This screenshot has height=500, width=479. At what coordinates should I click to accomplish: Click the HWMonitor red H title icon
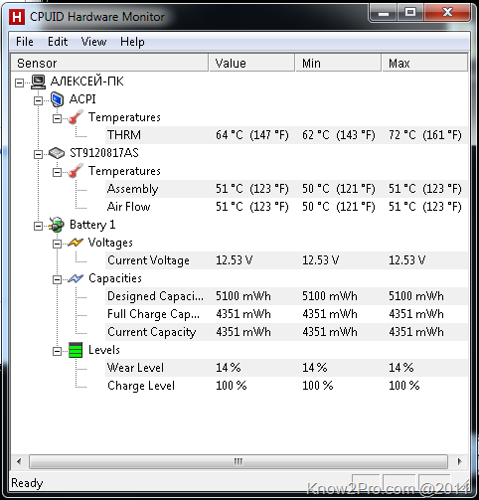tap(17, 17)
